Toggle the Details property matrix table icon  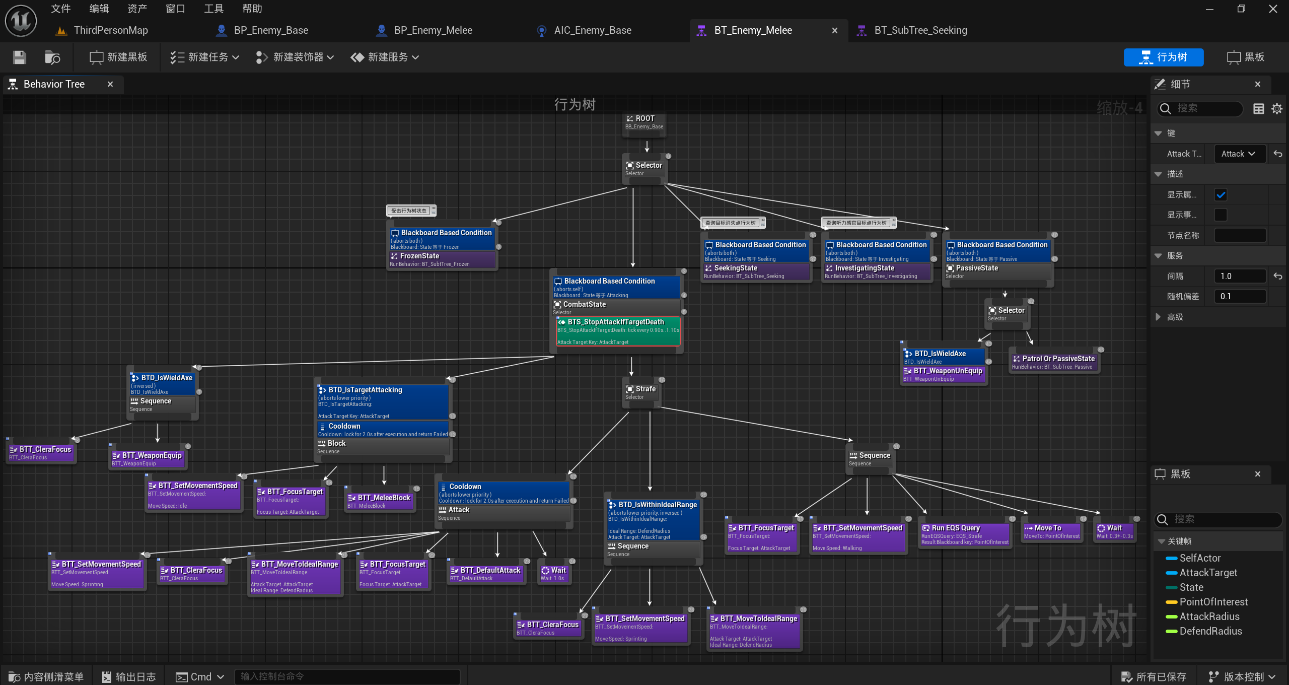pos(1258,109)
